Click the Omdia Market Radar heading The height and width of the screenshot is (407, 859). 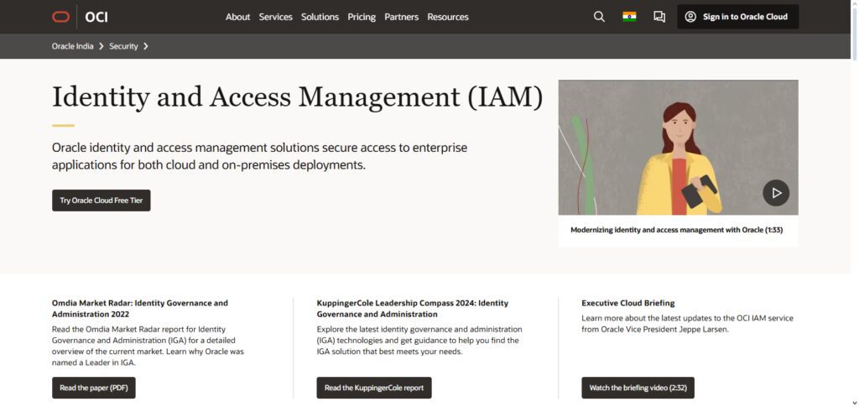click(x=140, y=309)
